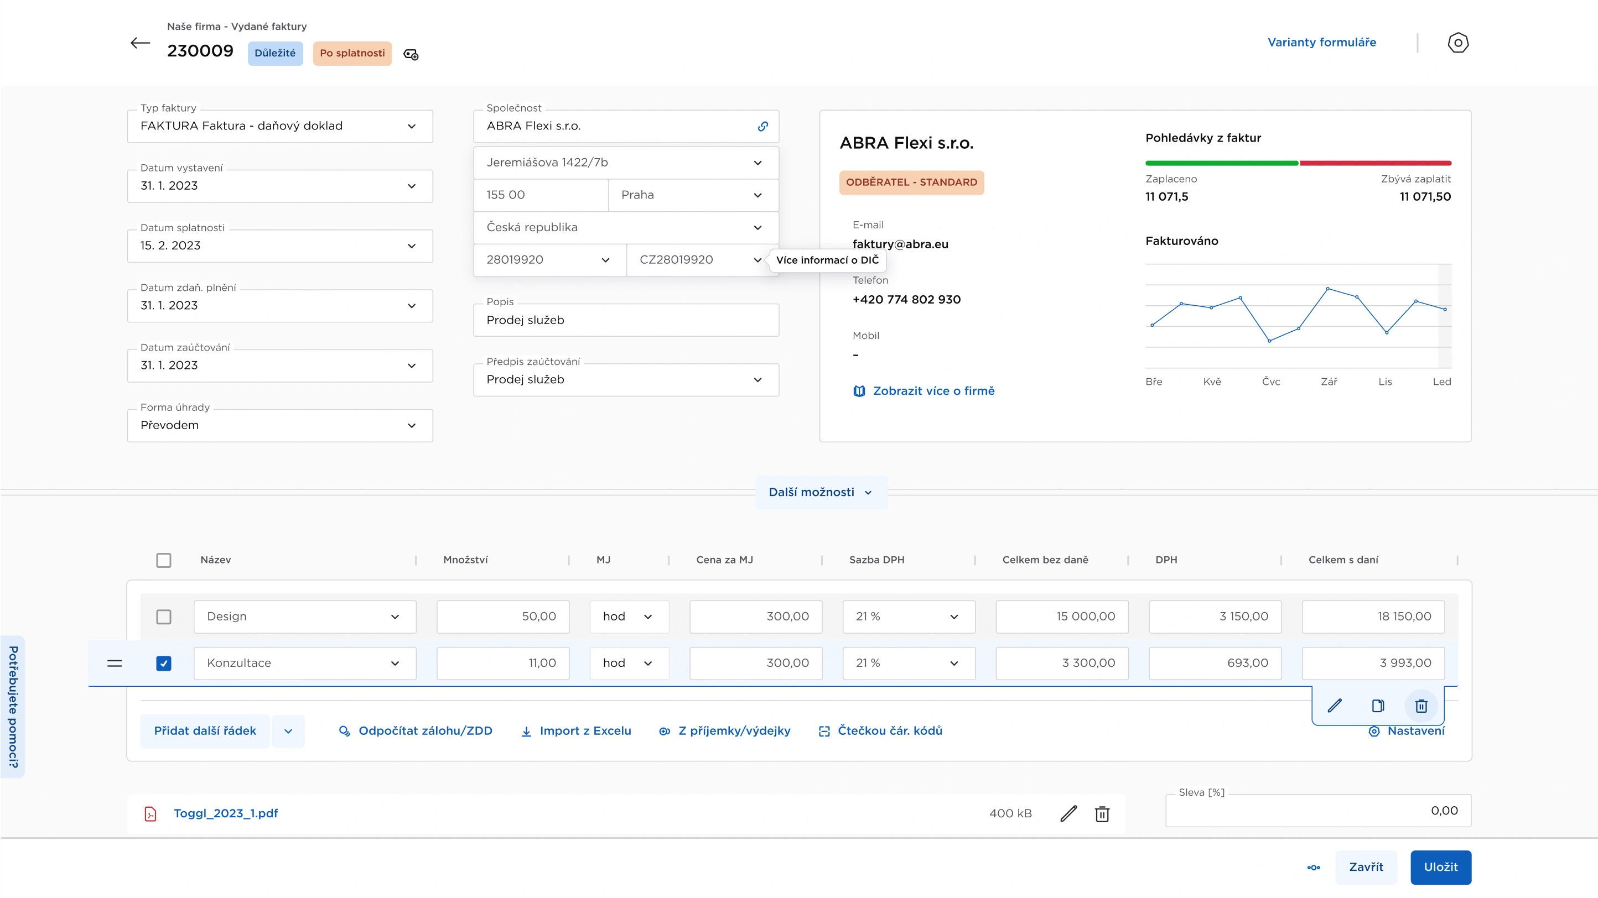
Task: Click the Uložit button
Action: (x=1440, y=867)
